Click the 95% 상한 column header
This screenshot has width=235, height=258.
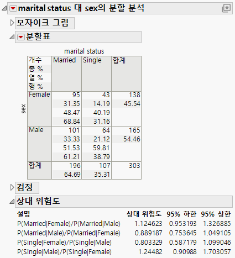[x=216, y=214]
